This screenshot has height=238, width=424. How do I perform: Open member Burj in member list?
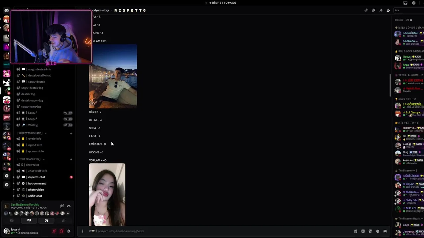pyautogui.click(x=409, y=153)
